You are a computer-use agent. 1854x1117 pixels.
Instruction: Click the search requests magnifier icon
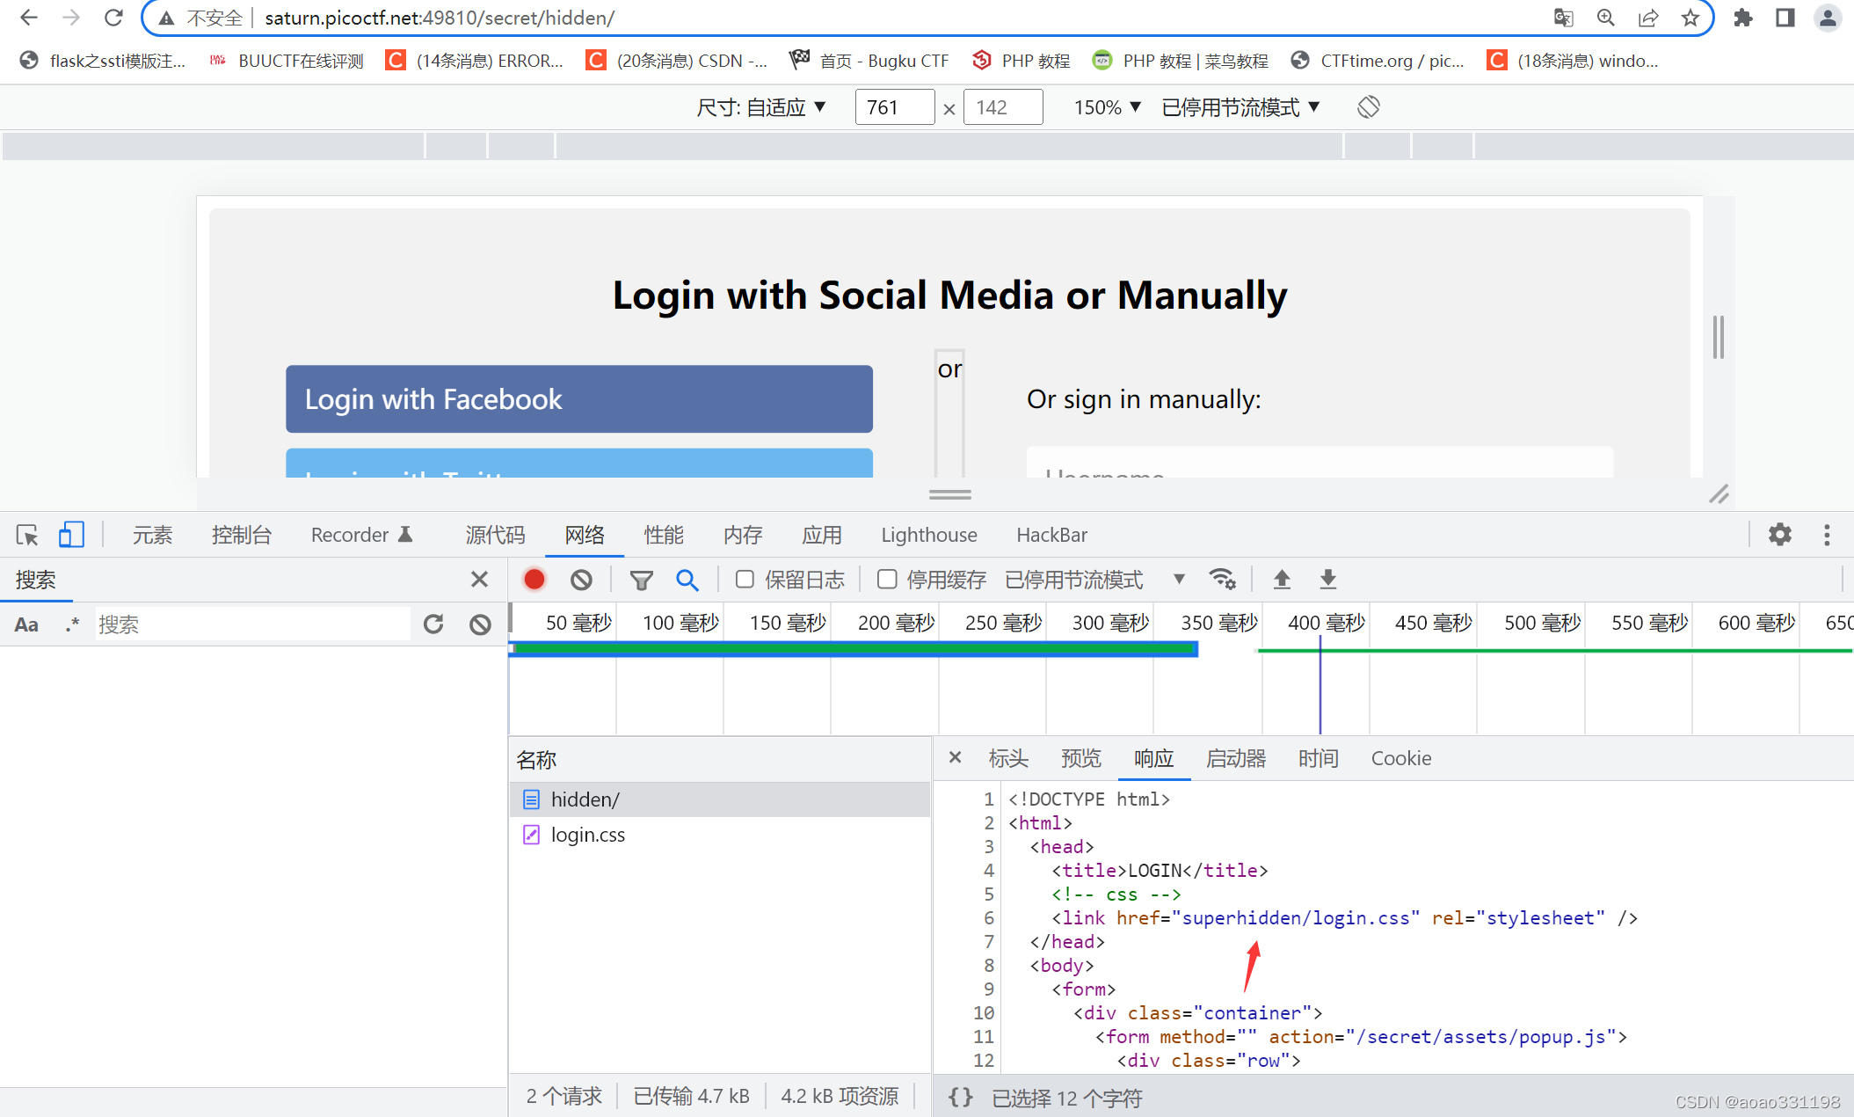pos(687,579)
